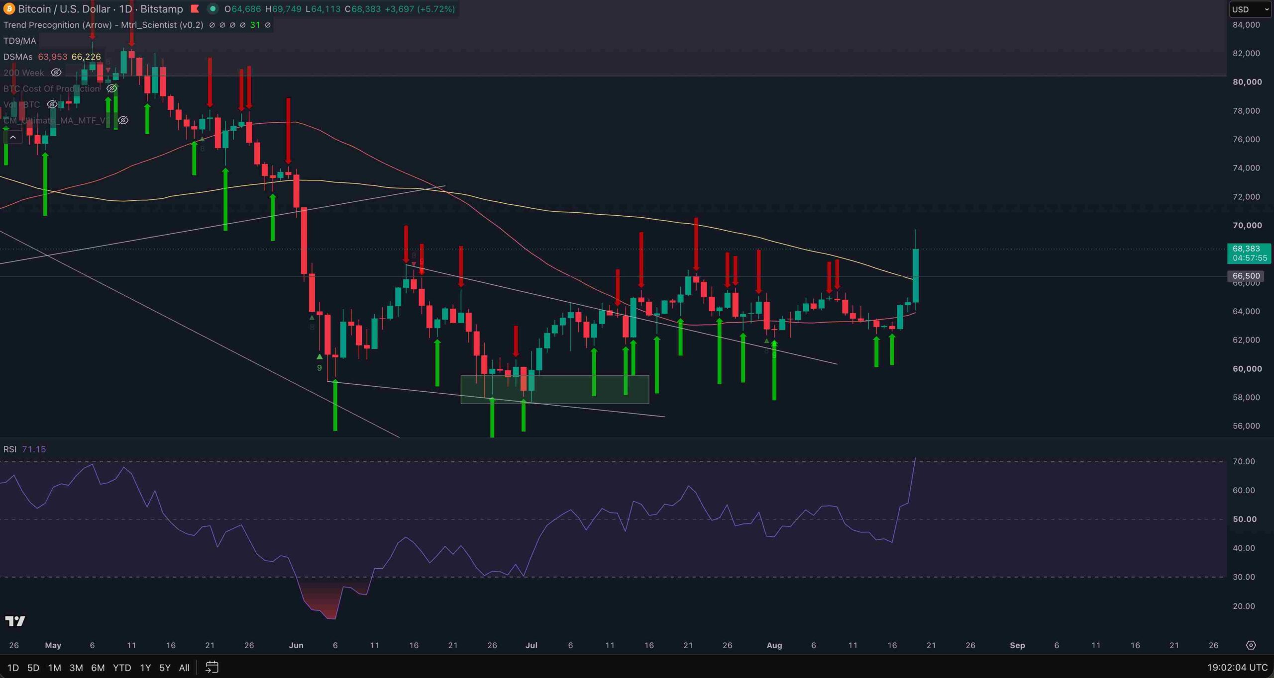Click the 66,500 horizontal line price label

[1246, 276]
